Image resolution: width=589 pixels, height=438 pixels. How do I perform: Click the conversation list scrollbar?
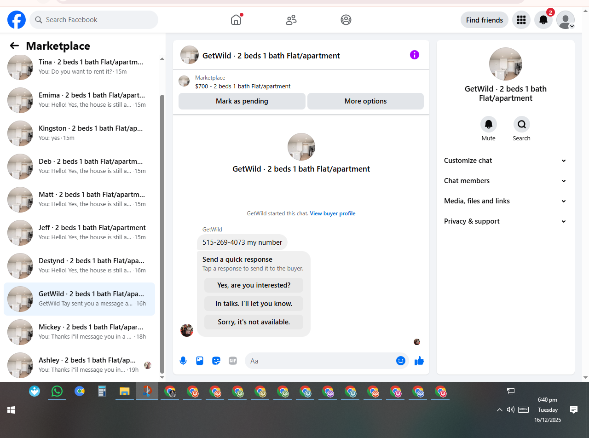point(162,234)
